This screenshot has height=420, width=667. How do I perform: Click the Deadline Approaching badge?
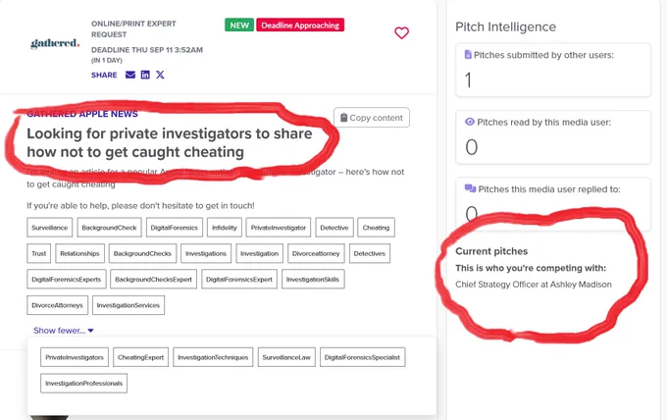(x=300, y=26)
